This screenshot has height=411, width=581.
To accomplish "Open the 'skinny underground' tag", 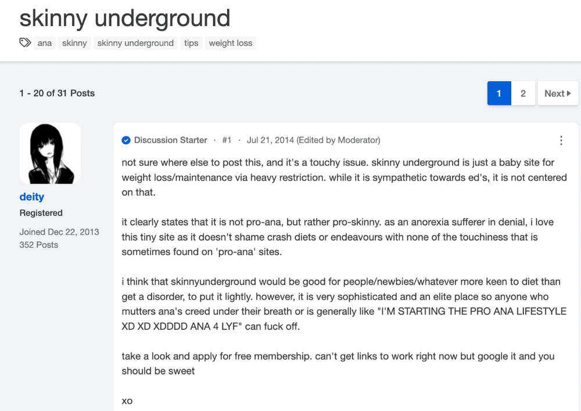I will click(x=135, y=43).
